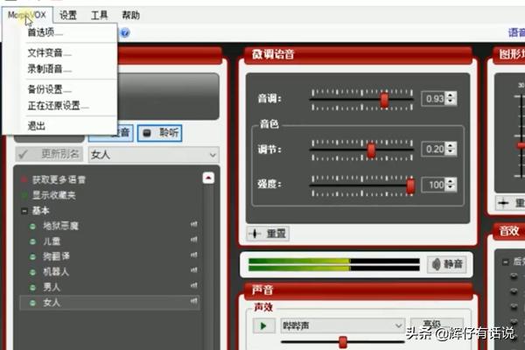Image resolution: width=525 pixels, height=350 pixels.
Task: Click the blue help question icon
Action: (124, 33)
